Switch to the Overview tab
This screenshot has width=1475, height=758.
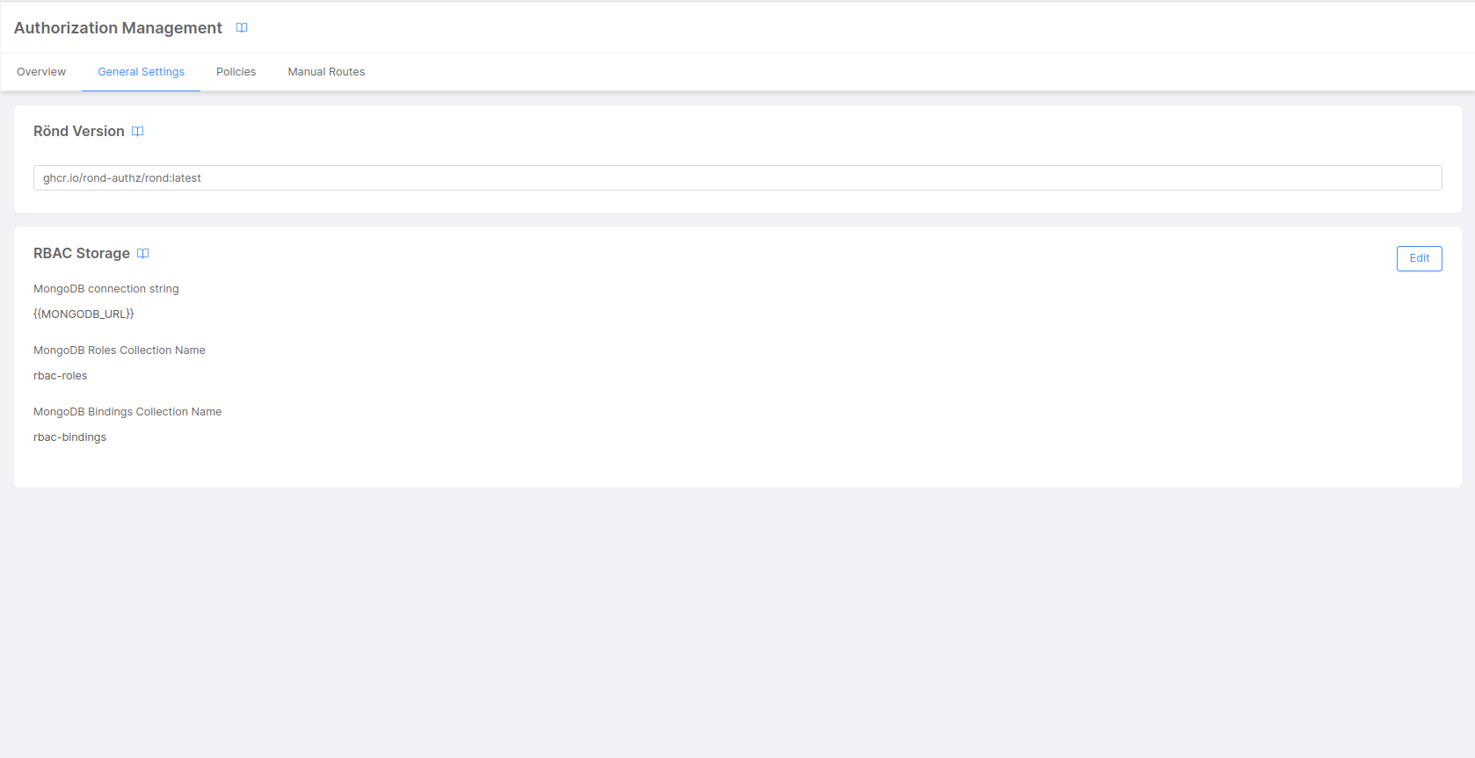pyautogui.click(x=41, y=72)
